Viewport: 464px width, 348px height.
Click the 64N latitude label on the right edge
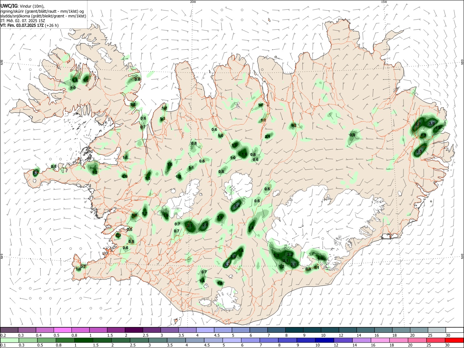[x=462, y=256]
